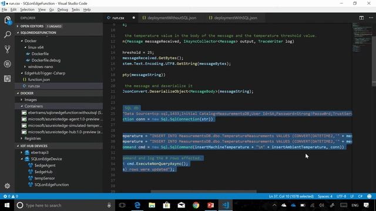Open the Action Center notification icon
Image resolution: width=376 pixels, height=211 pixels.
[x=366, y=205]
